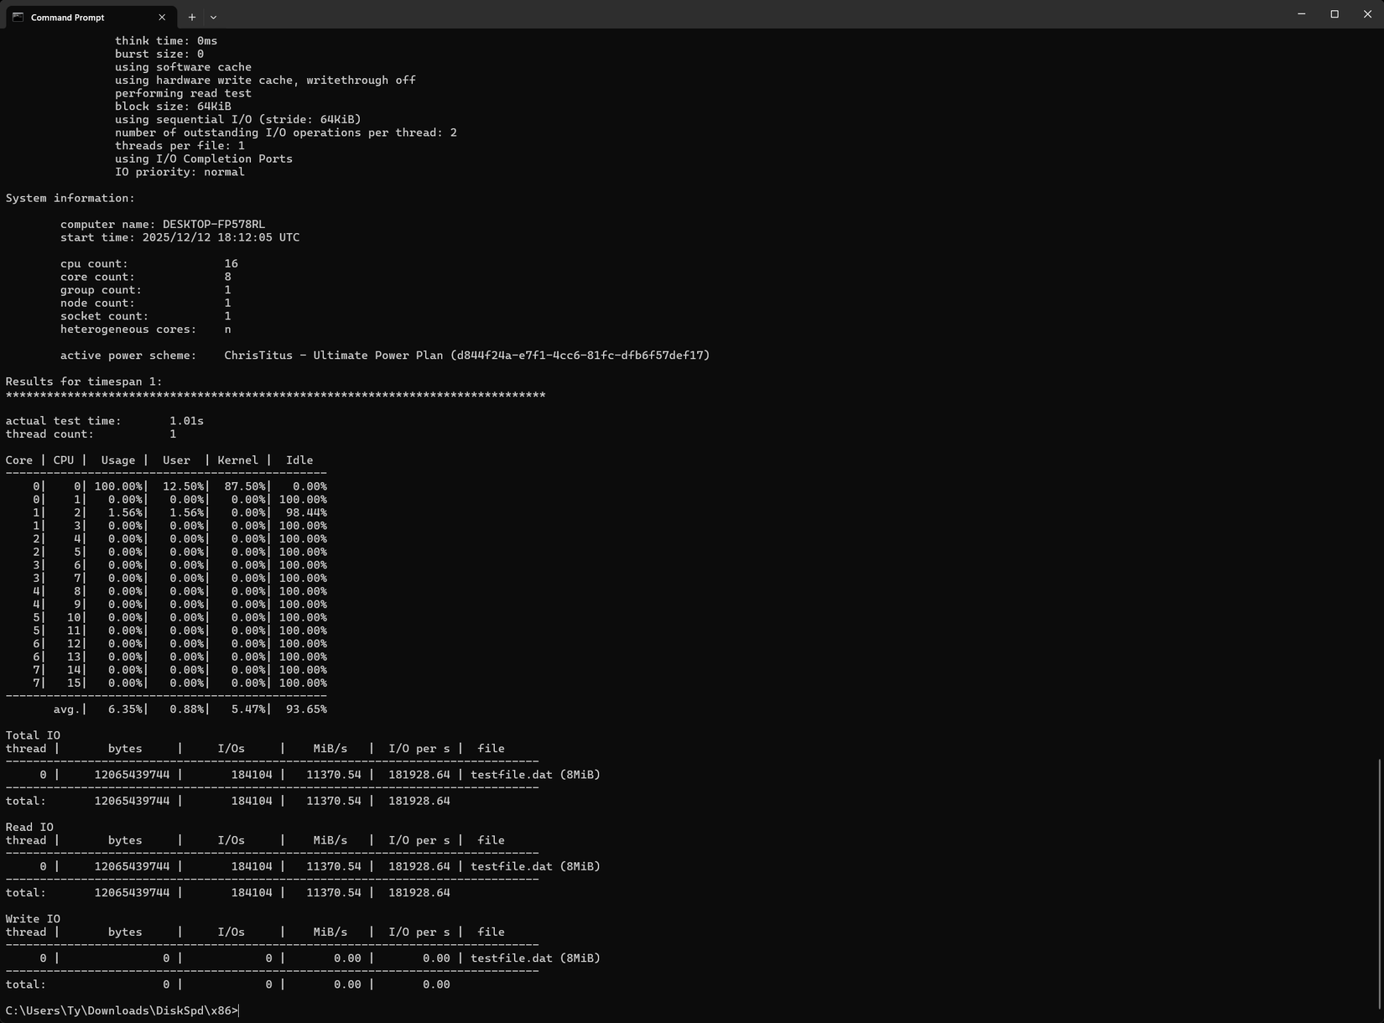Click the computer name DESKTOP-FP578RL text
The image size is (1384, 1023).
click(x=213, y=225)
